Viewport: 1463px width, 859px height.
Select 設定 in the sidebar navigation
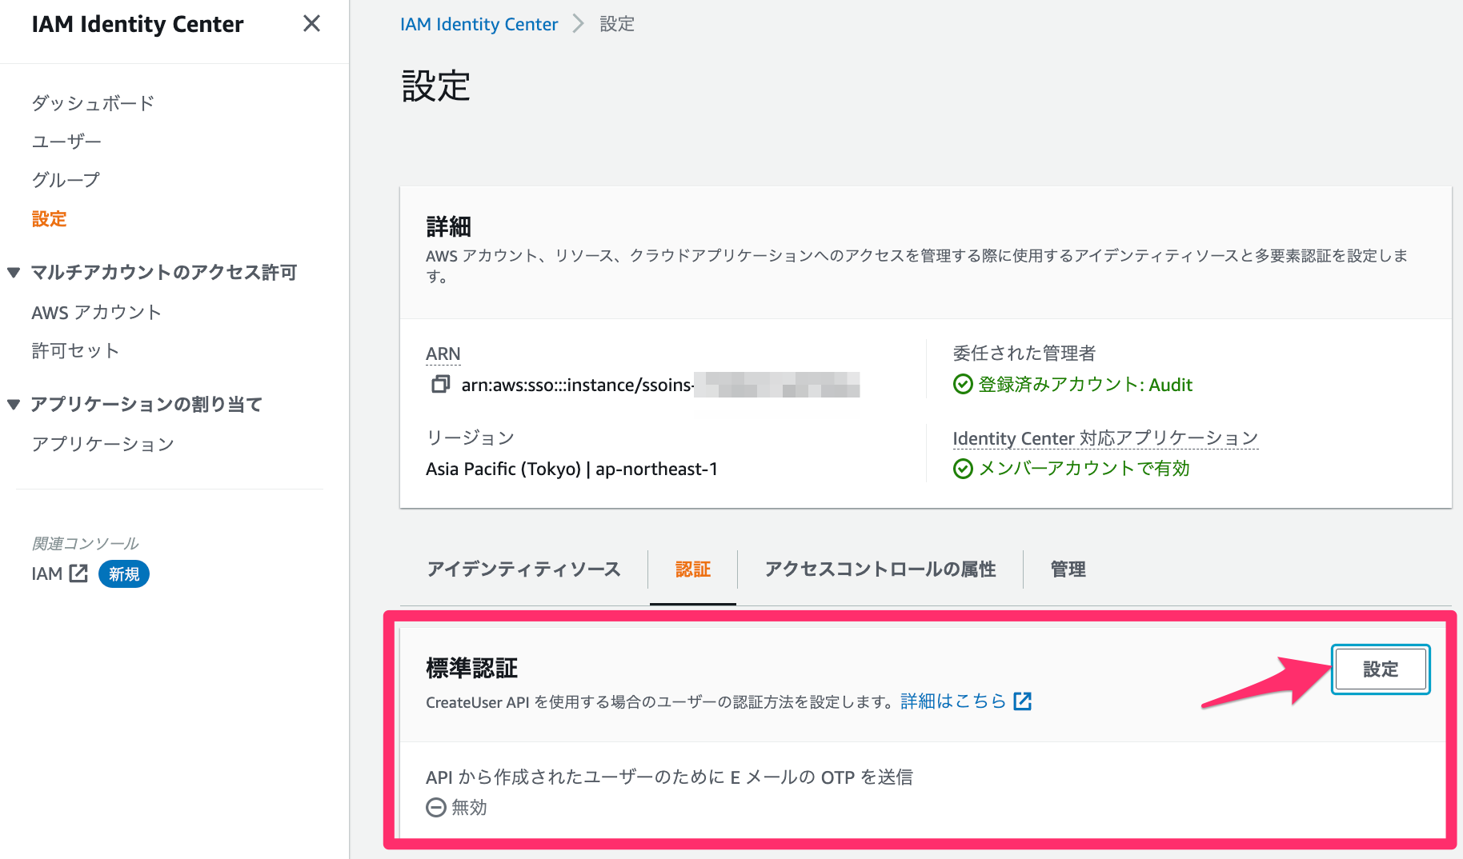coord(49,219)
